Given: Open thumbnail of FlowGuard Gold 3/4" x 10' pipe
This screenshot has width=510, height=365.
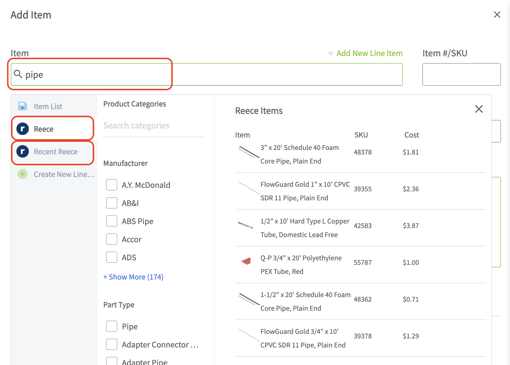Looking at the screenshot, I should 249,335.
